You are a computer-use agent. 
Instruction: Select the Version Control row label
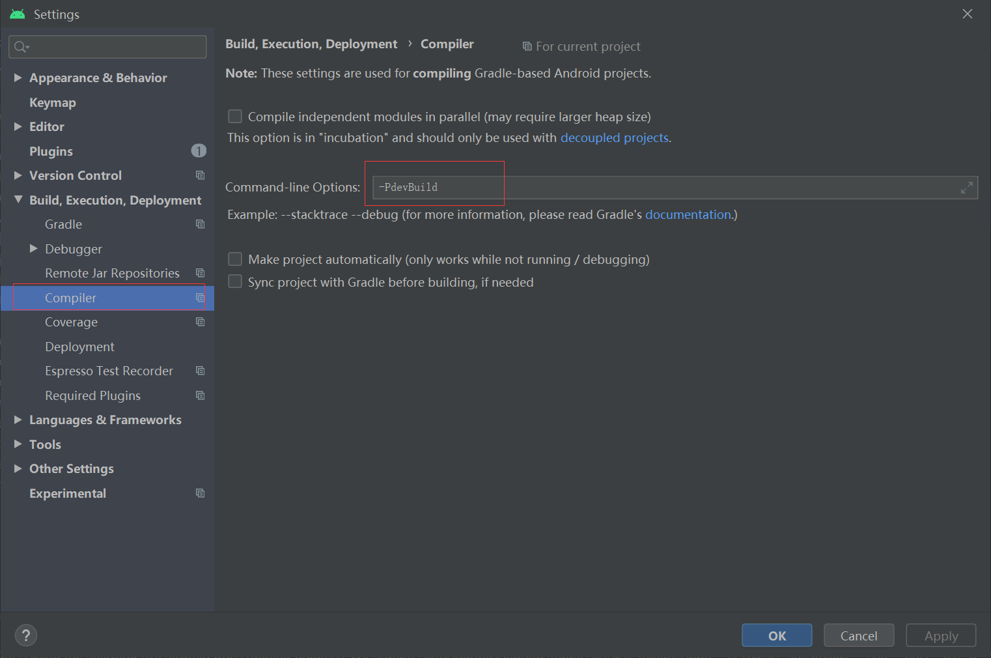(x=76, y=175)
